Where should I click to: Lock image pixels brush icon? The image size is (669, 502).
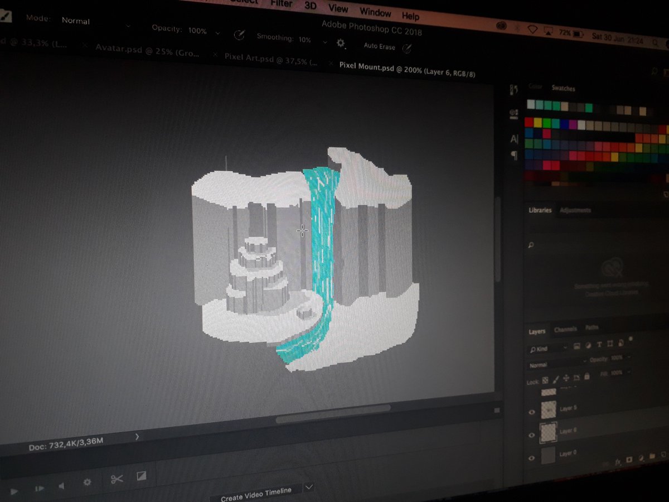[556, 380]
